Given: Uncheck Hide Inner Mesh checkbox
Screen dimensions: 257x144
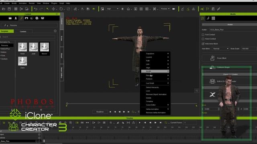Looking at the screenshot, I should point(203,44).
